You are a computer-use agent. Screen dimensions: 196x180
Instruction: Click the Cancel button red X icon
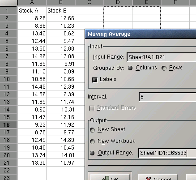148,179
